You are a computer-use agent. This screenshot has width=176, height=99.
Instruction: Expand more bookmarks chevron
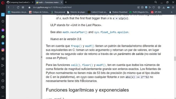pyautogui.click(x=172, y=12)
